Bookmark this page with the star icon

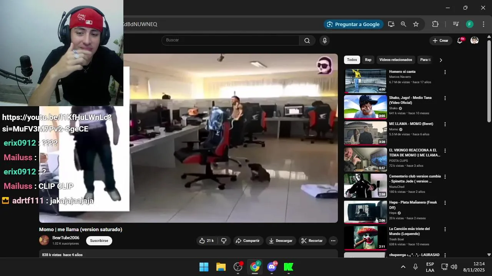(x=416, y=24)
